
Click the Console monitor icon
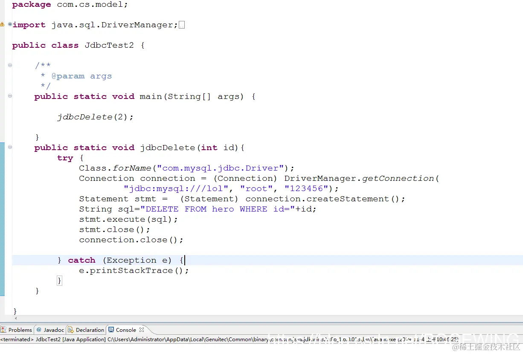click(111, 330)
